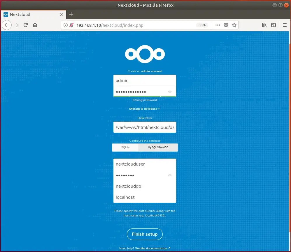Click the Nextcloud favicon in the tab
This screenshot has width=291, height=252.
point(6,15)
